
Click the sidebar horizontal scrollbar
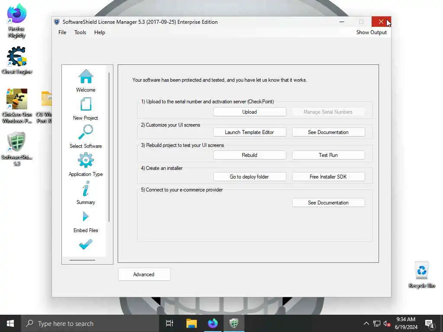[82, 260]
